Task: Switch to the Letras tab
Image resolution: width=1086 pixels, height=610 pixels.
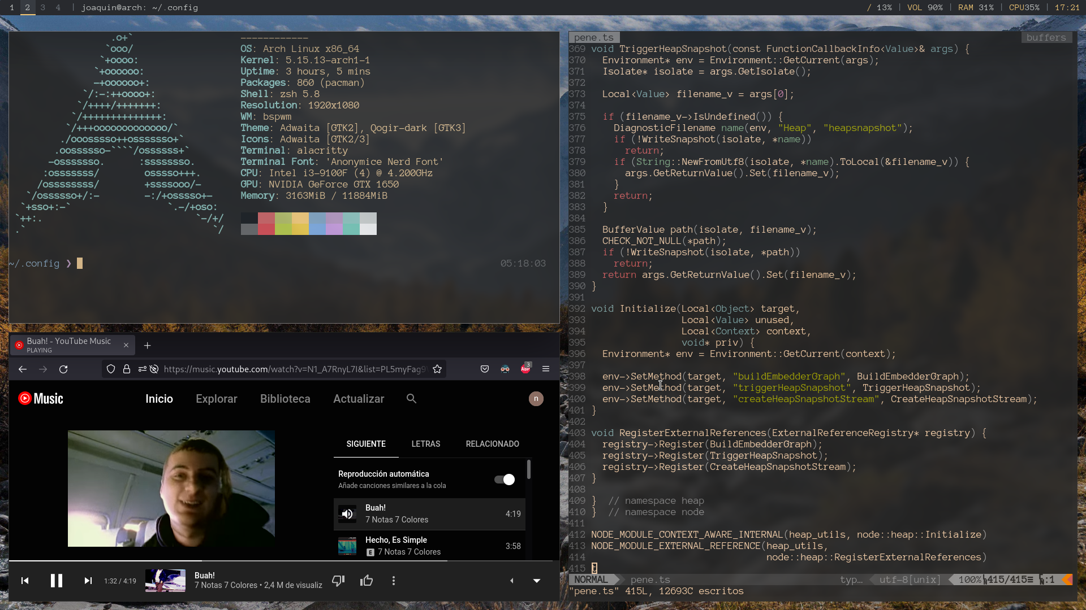Action: coord(425,444)
